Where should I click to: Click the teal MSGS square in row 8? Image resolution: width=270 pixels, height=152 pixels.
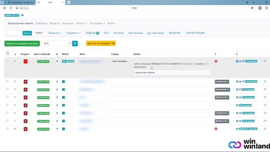click(x=64, y=129)
